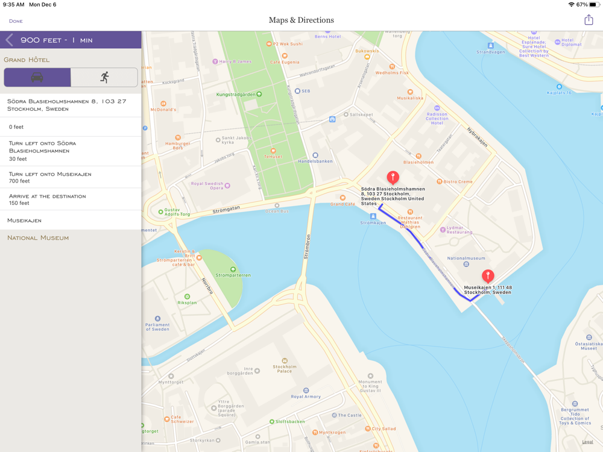Tap the 900 feet 1 min header
Image resolution: width=603 pixels, height=452 pixels.
click(57, 40)
